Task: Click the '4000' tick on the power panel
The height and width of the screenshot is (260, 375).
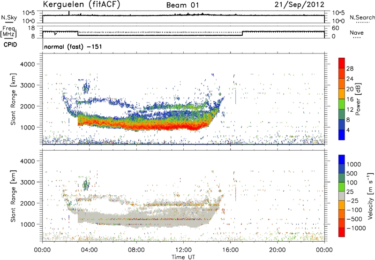Action: (27, 64)
